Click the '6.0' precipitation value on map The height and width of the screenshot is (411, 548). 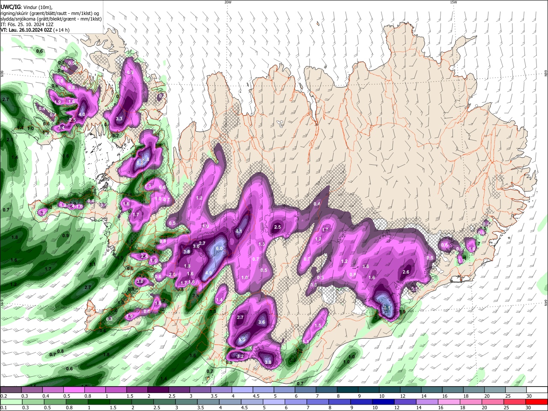[x=220, y=248]
